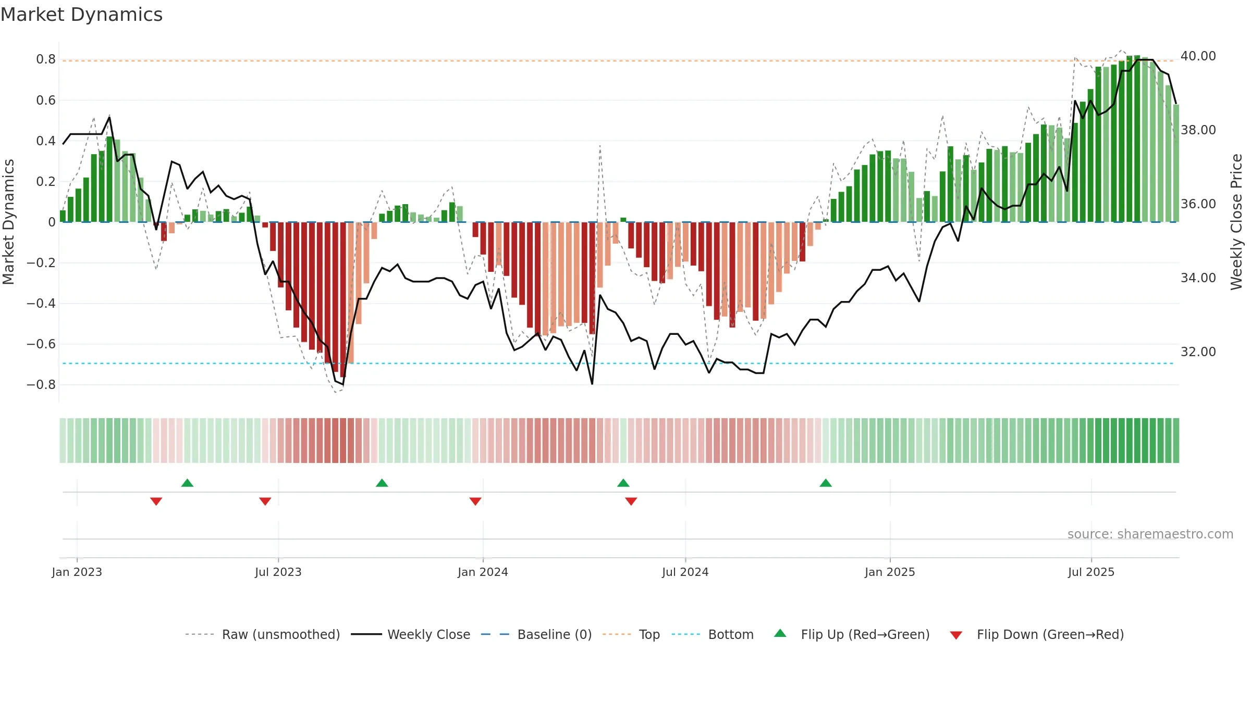Viewport: 1251px width, 703px height.
Task: Select the green flip-up marker before Jan 2025
Action: coord(826,483)
